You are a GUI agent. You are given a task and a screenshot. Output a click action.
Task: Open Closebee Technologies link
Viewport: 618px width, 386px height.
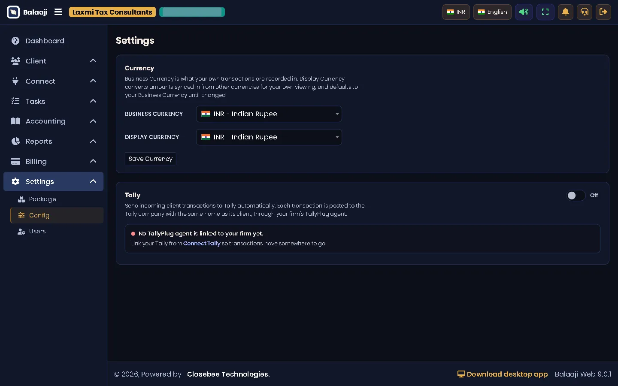pos(228,374)
